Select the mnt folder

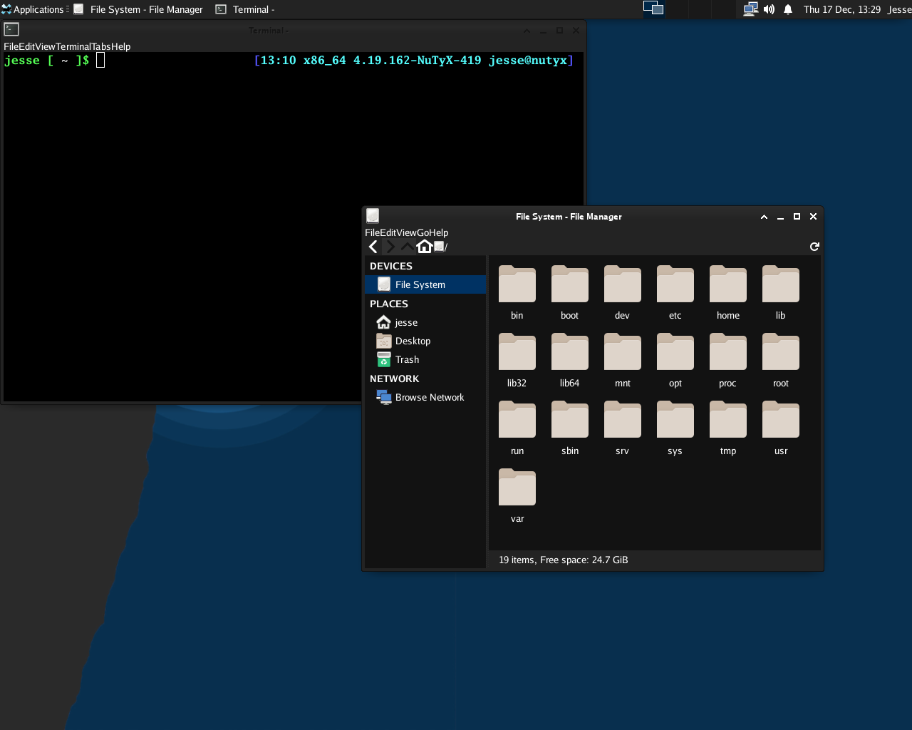click(x=623, y=361)
